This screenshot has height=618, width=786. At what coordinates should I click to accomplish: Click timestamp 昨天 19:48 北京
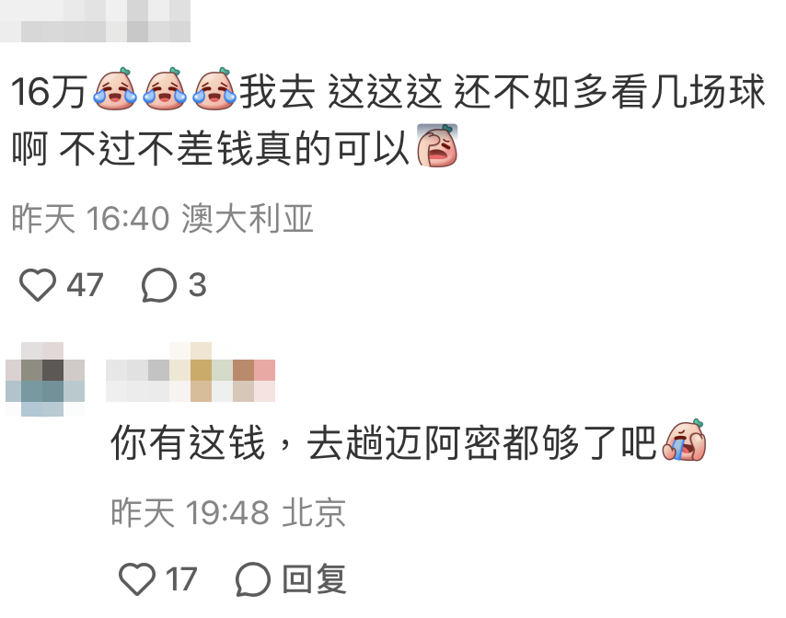point(228,513)
